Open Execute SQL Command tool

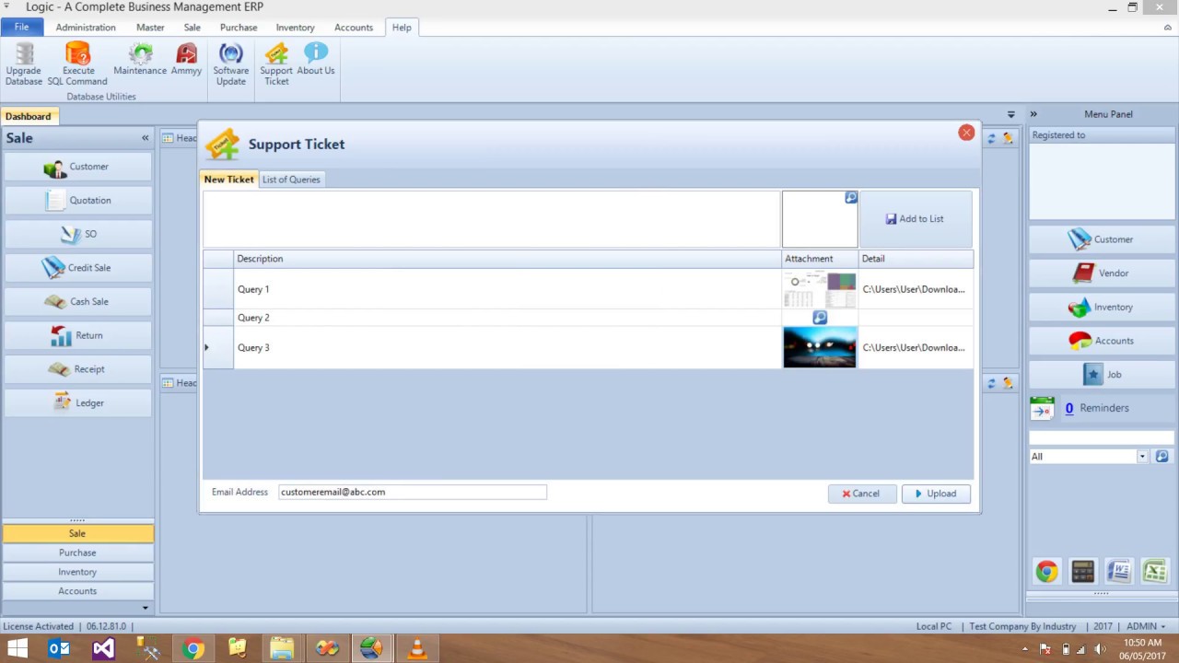pyautogui.click(x=77, y=64)
